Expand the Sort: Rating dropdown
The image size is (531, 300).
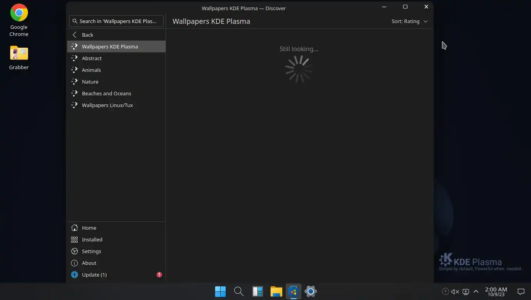pos(410,21)
